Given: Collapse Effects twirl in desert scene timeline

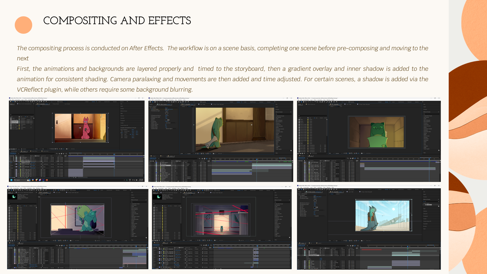Looking at the screenshot, I should pyautogui.click(x=305, y=257).
